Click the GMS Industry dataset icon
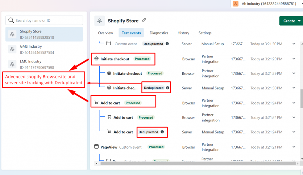 tap(12, 49)
